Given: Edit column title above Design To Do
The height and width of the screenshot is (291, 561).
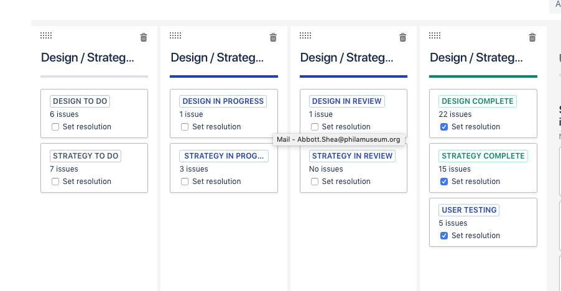Looking at the screenshot, I should (x=88, y=58).
